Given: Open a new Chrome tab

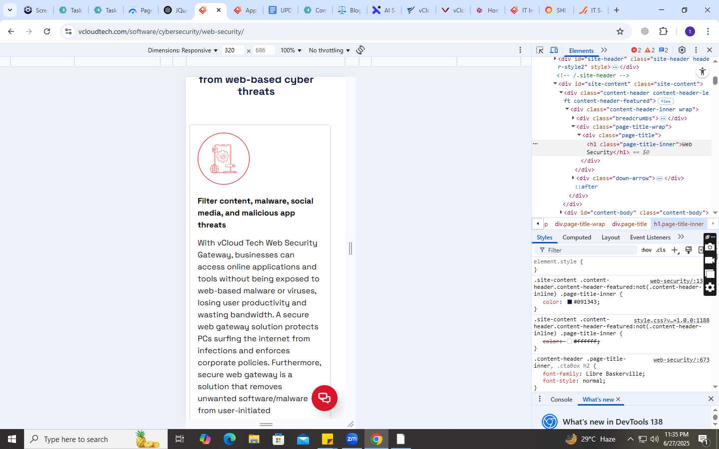Looking at the screenshot, I should [617, 10].
